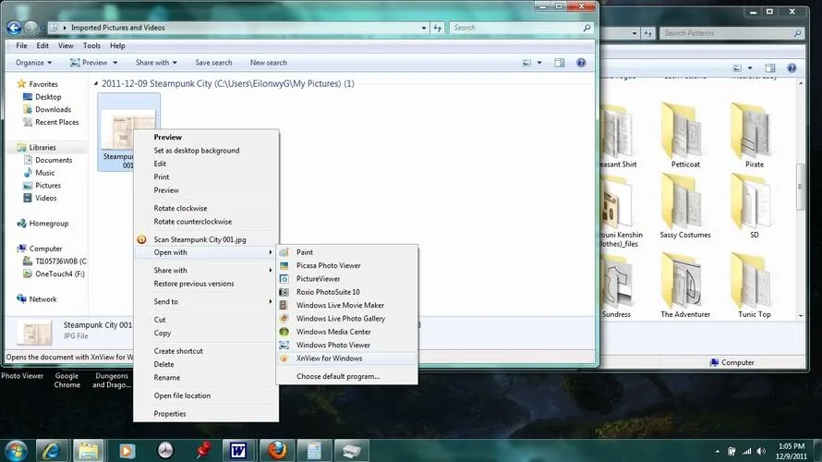The height and width of the screenshot is (462, 822).
Task: Expand the Send to submenu
Action: click(206, 302)
